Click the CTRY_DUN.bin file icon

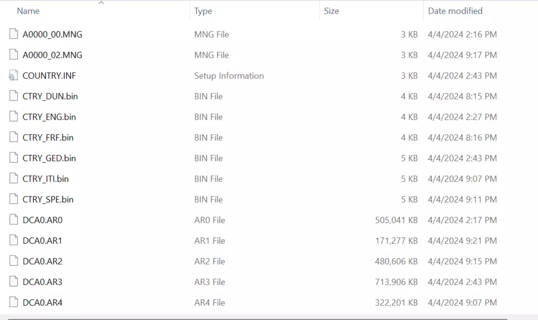click(14, 96)
